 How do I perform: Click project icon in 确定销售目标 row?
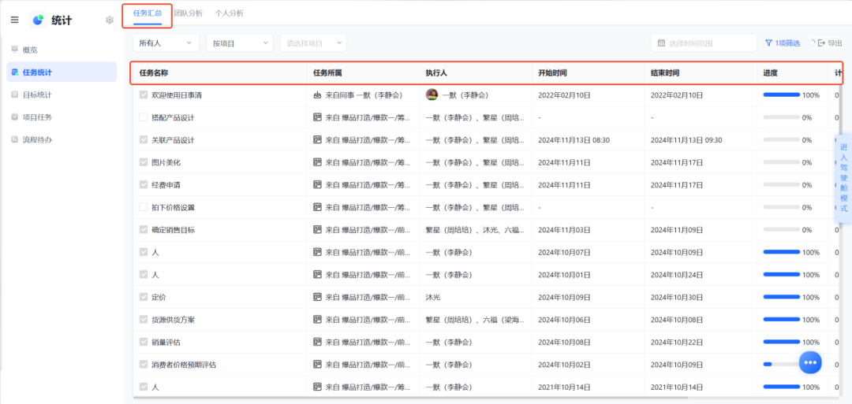tap(317, 230)
